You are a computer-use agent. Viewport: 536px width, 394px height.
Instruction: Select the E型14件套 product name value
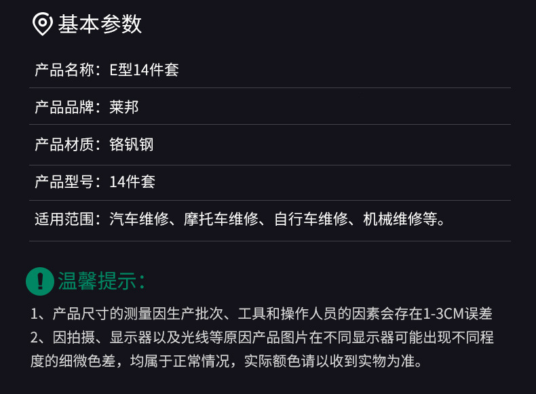point(144,70)
